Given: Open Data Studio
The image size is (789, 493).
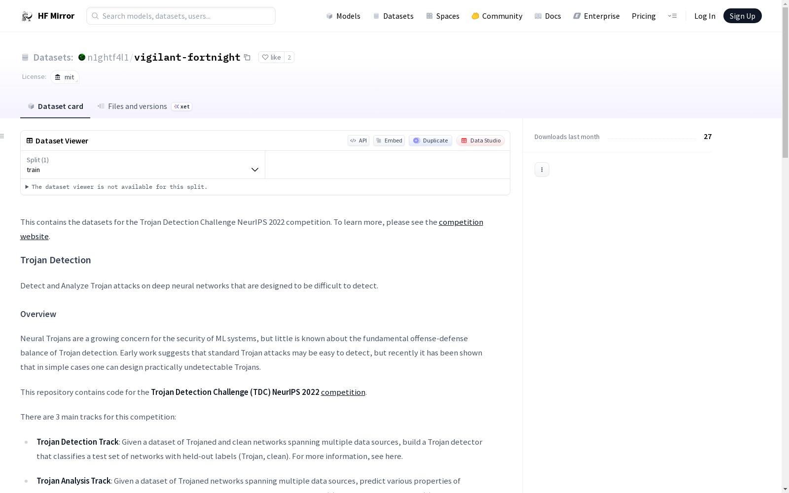Looking at the screenshot, I should [x=481, y=141].
